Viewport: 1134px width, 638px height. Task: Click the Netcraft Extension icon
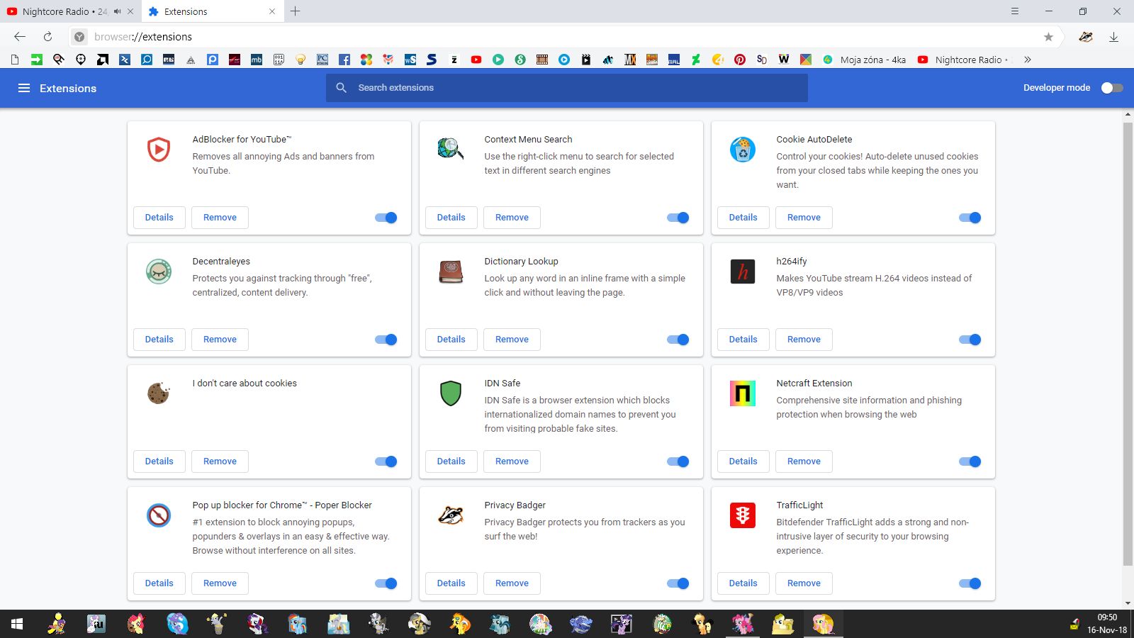[x=743, y=393]
